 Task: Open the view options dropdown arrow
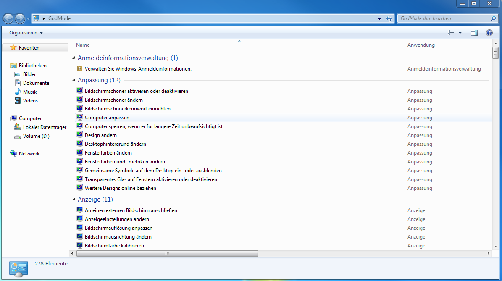460,33
